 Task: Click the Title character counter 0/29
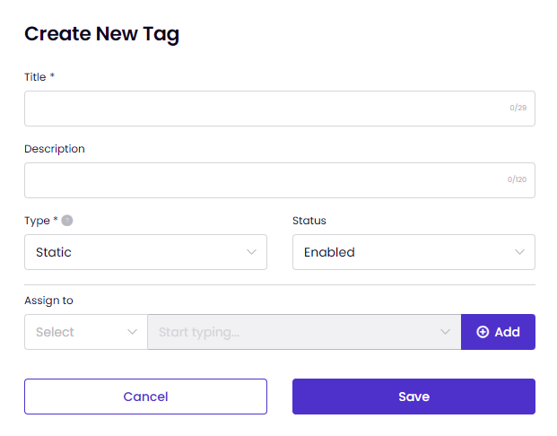(518, 108)
